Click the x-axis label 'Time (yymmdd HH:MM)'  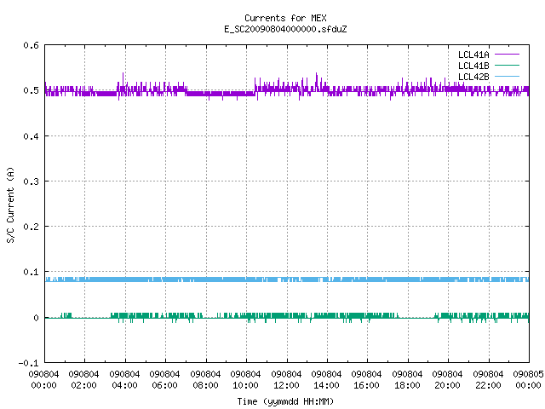(285, 401)
